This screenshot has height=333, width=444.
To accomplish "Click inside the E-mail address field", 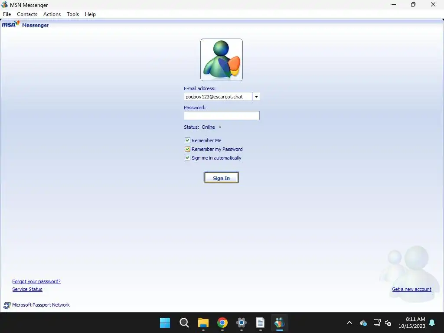I will coord(218,97).
